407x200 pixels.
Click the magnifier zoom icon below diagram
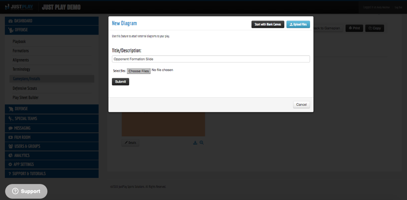click(x=202, y=143)
